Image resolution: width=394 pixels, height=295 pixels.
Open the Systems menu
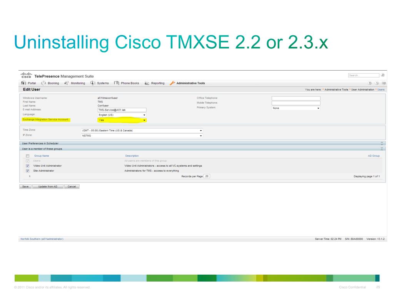103,83
